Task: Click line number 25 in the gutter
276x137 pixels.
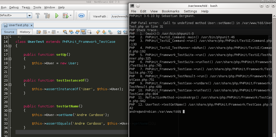Action: (x=6, y=89)
